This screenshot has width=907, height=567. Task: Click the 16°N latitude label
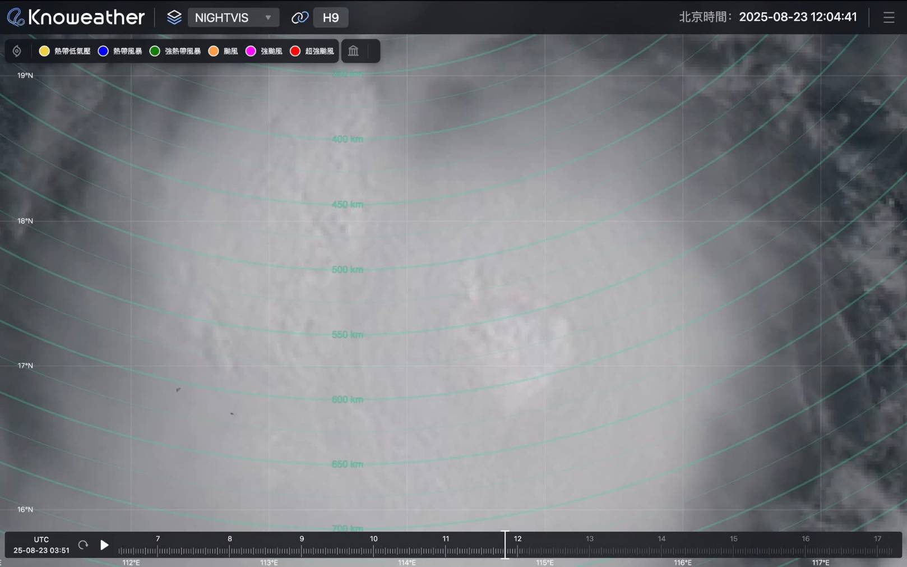click(x=25, y=509)
